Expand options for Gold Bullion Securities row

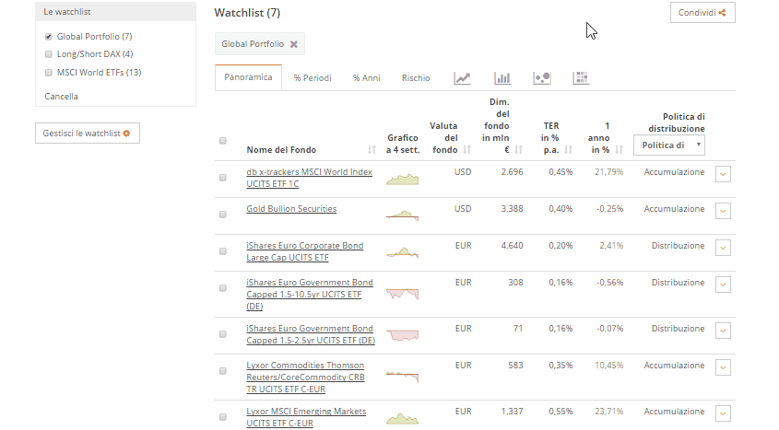coord(723,211)
